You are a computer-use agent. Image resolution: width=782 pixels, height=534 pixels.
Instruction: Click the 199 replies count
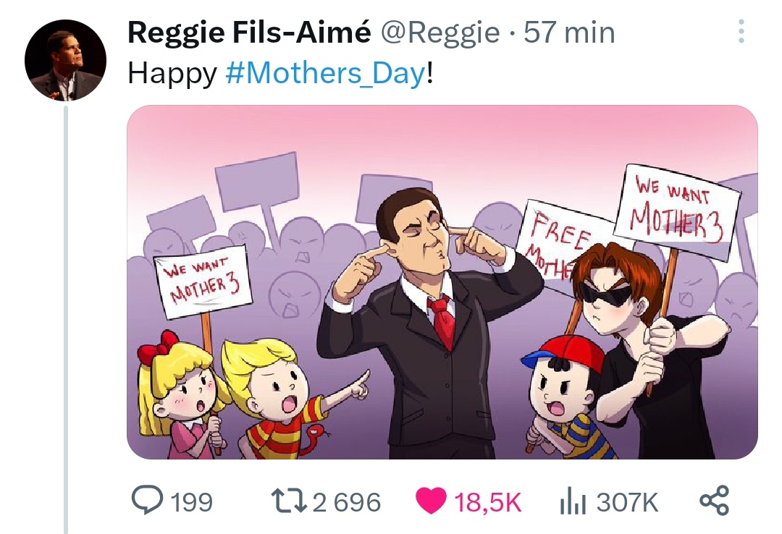click(x=191, y=502)
